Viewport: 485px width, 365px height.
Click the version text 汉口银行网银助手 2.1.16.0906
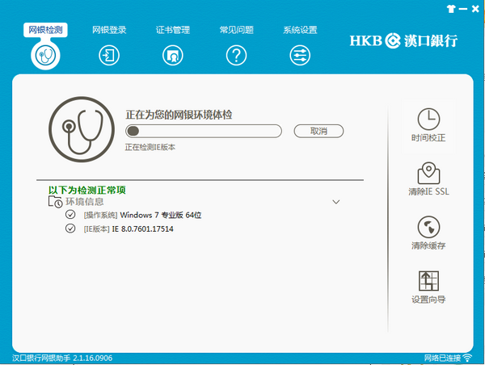[x=62, y=359]
